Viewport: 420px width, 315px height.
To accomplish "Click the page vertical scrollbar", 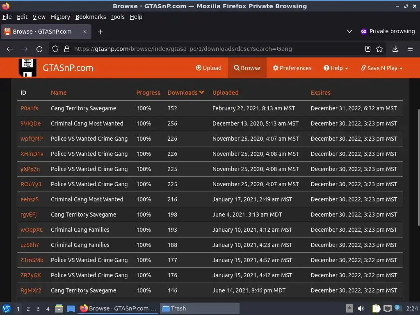I will tap(418, 167).
